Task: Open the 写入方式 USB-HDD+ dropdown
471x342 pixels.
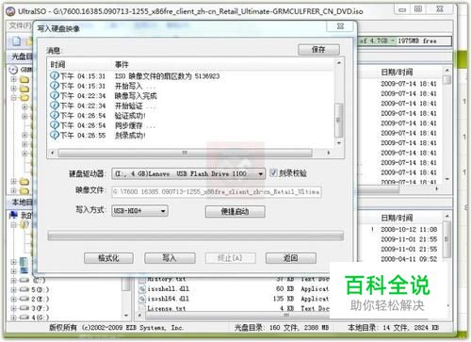Action: coord(139,211)
